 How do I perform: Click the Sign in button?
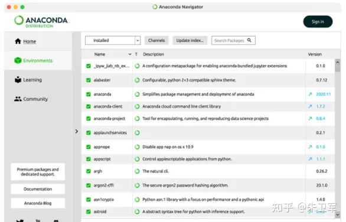[x=318, y=22]
